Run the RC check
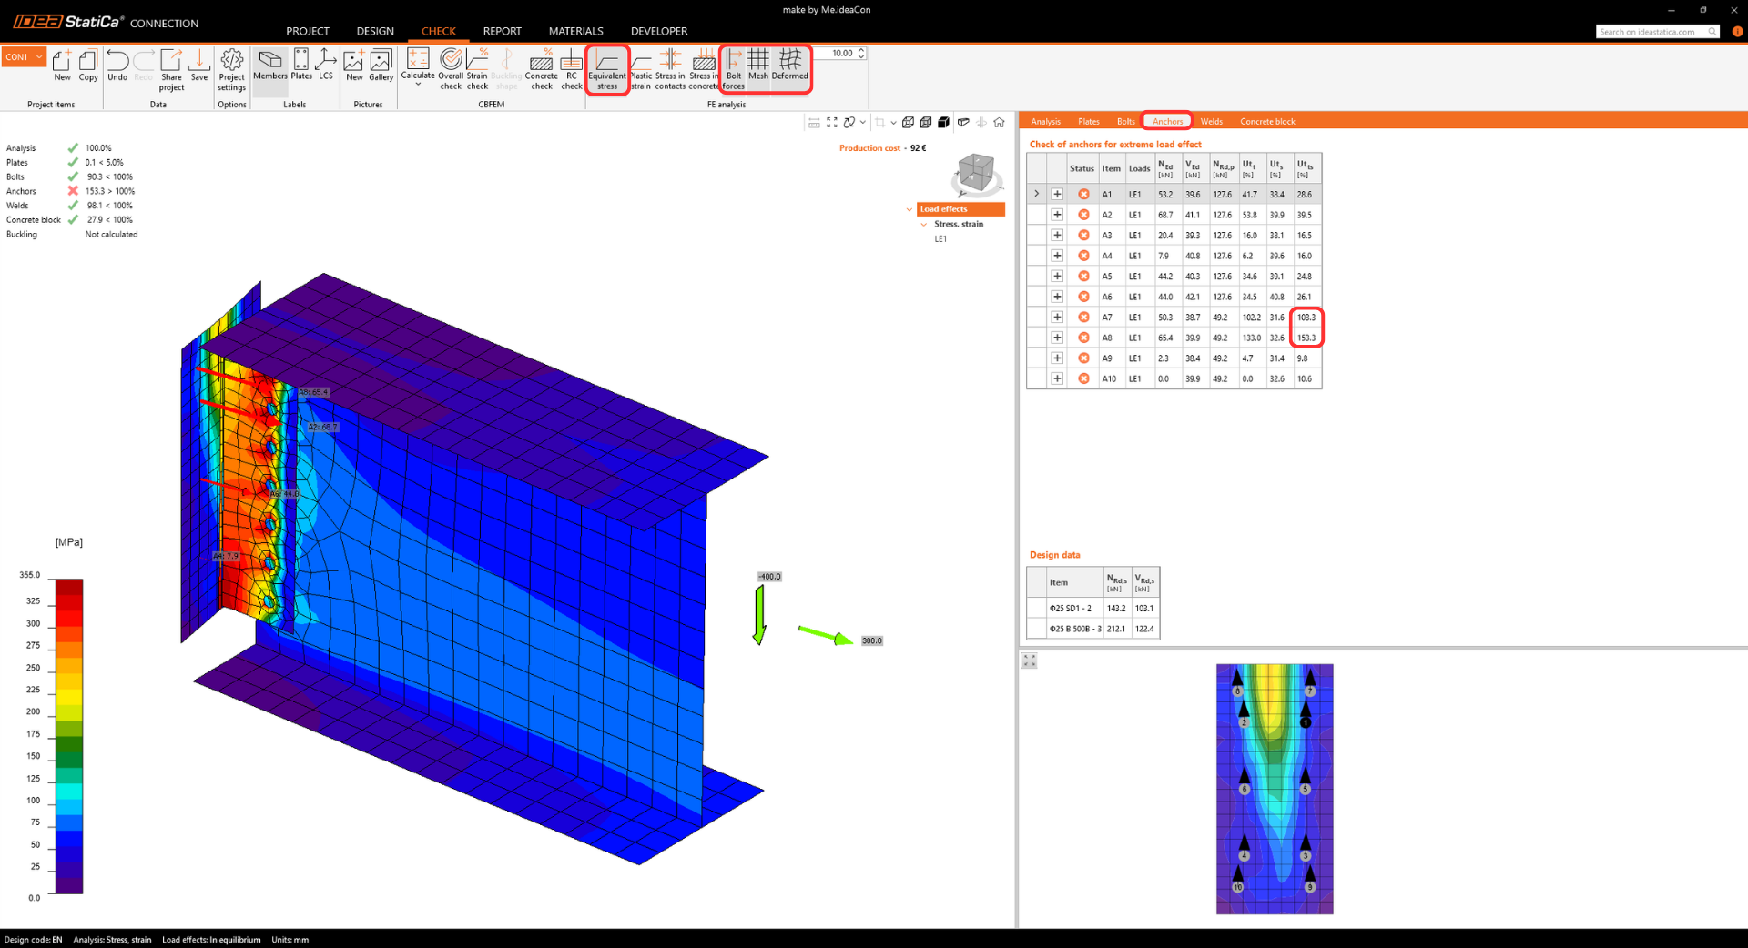1748x948 pixels. 572,70
